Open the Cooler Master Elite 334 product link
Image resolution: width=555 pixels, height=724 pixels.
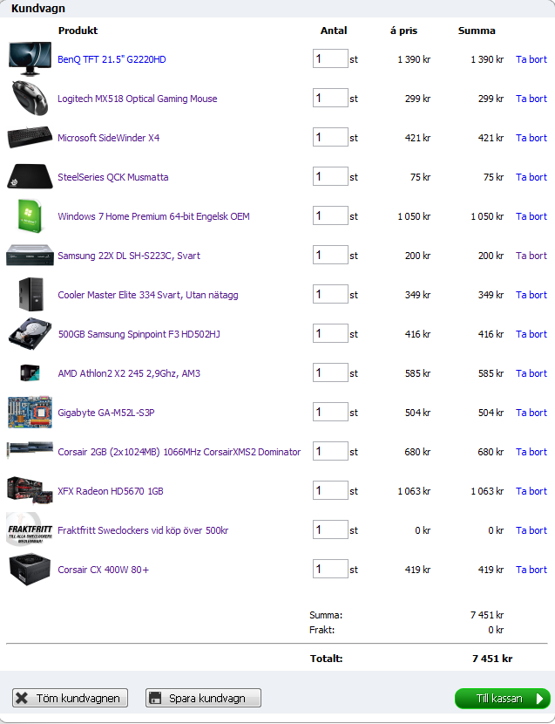click(148, 295)
